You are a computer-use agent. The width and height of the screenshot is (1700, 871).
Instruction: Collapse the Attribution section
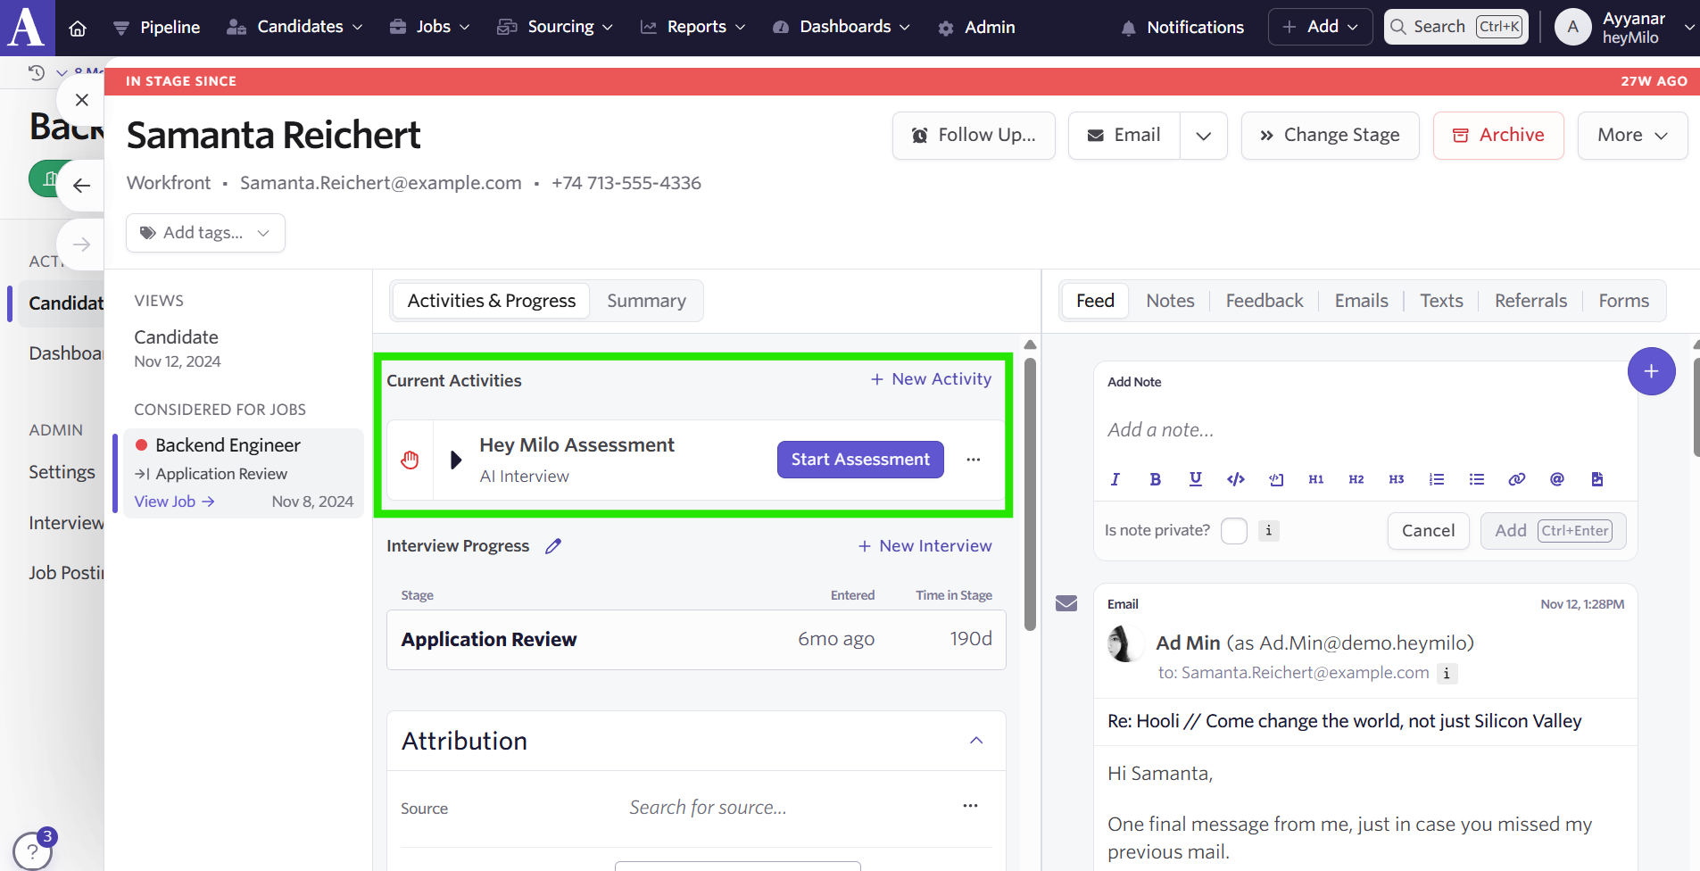coord(976,741)
